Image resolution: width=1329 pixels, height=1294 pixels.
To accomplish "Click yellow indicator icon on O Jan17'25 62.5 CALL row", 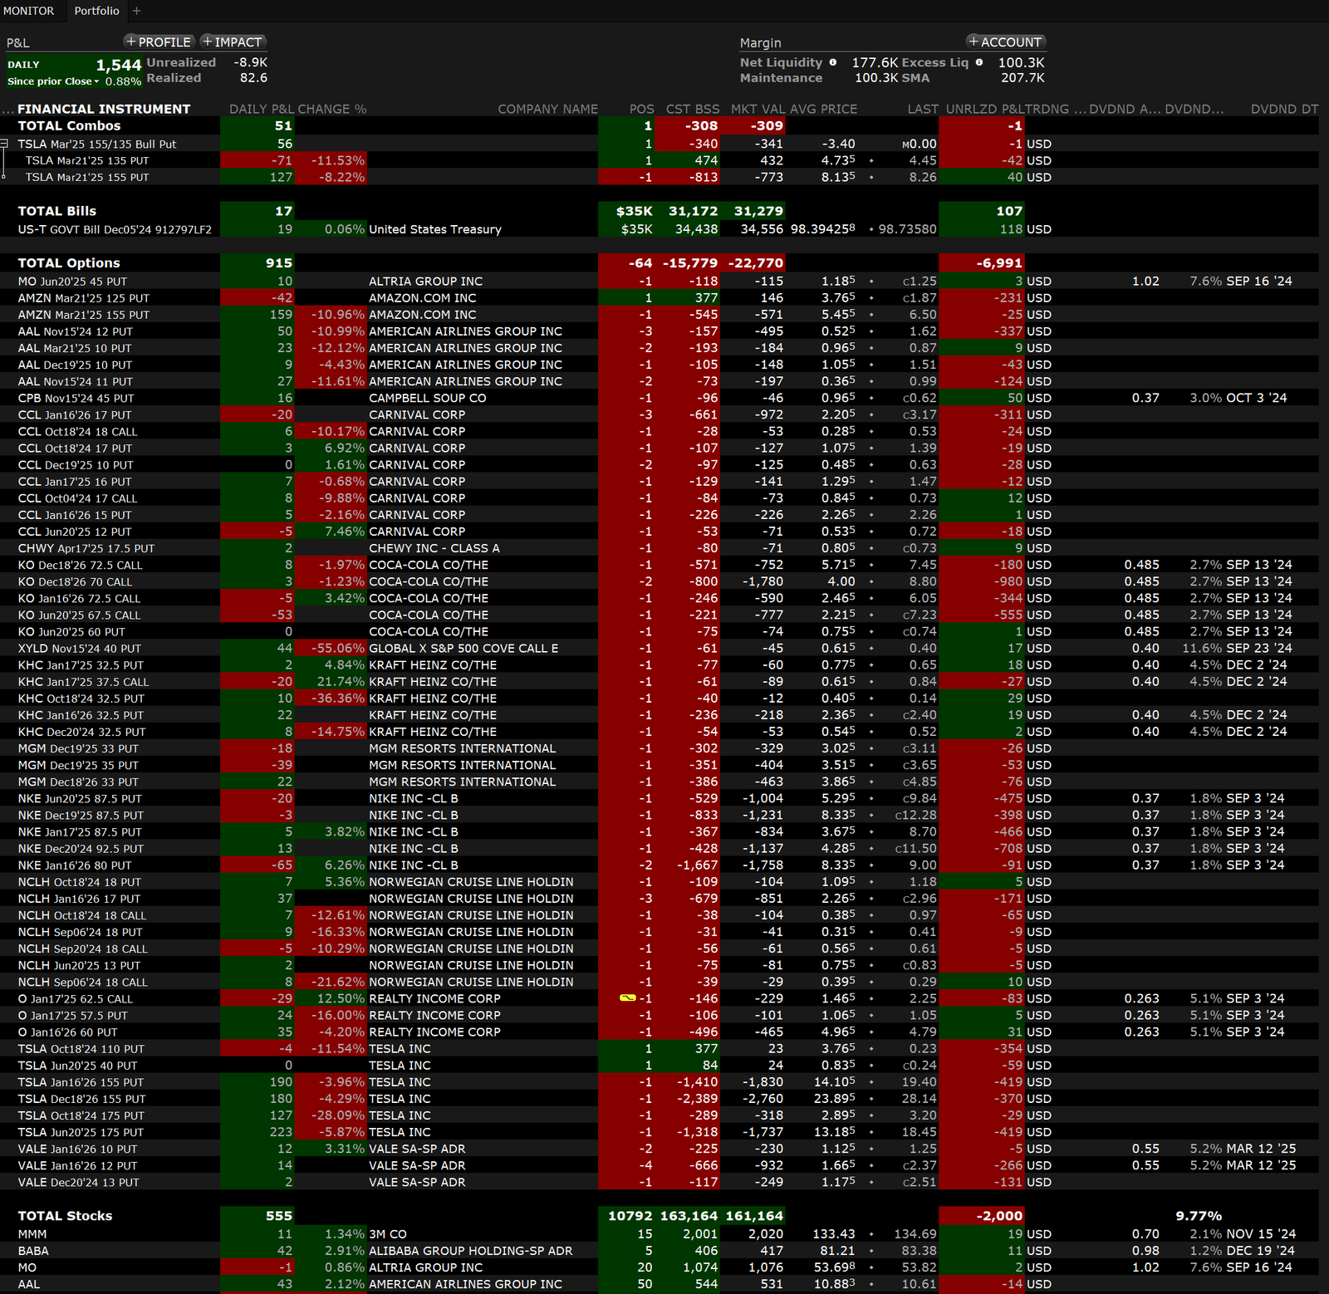I will pyautogui.click(x=628, y=997).
